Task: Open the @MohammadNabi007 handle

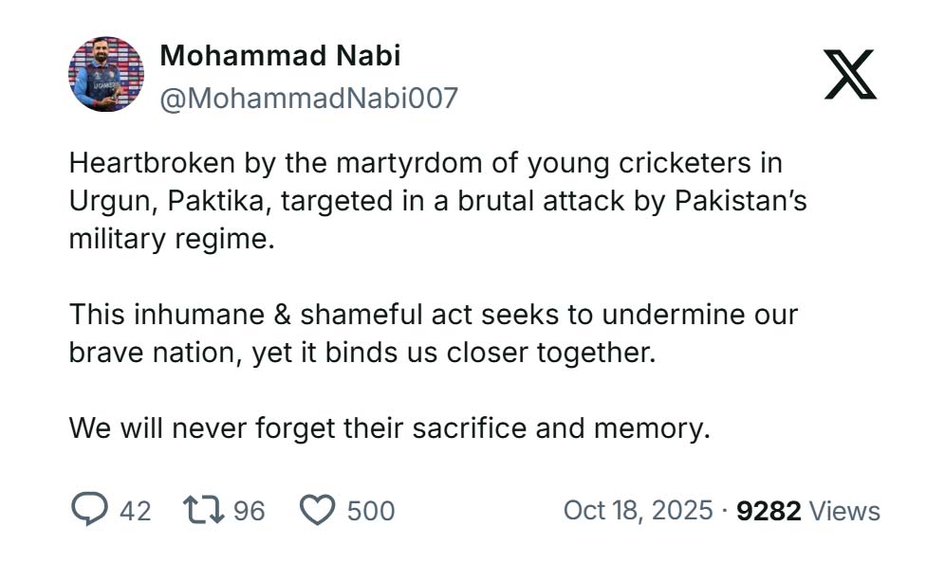Action: [x=311, y=95]
